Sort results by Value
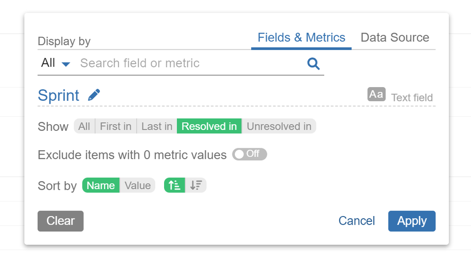The image size is (471, 274). [137, 185]
